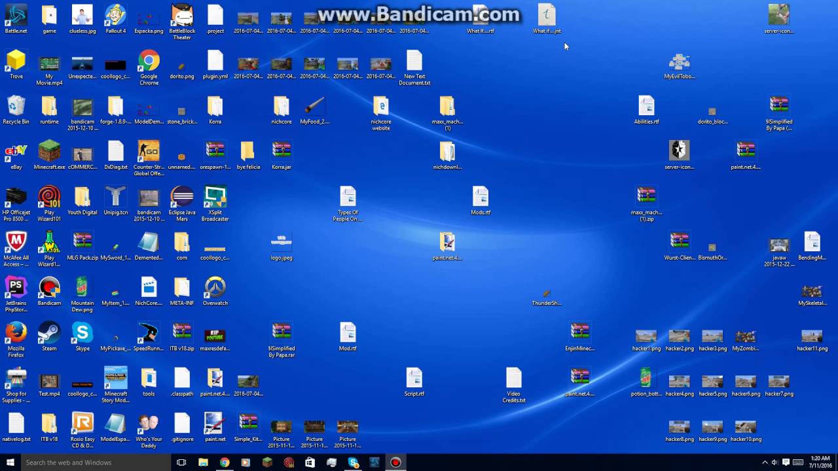
Task: Select the Abilities.rtf document
Action: [646, 109]
